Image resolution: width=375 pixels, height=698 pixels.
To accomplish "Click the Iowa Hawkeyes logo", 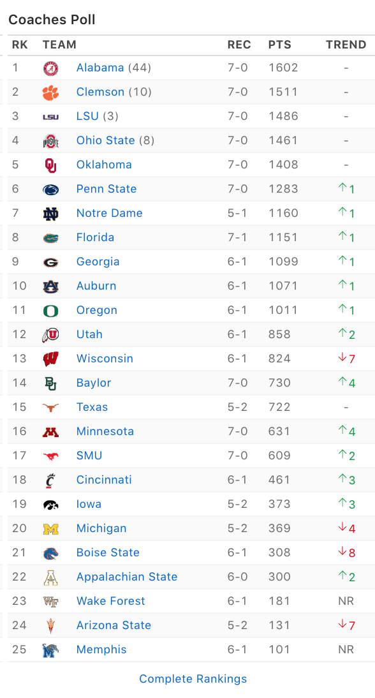I will [x=51, y=504].
